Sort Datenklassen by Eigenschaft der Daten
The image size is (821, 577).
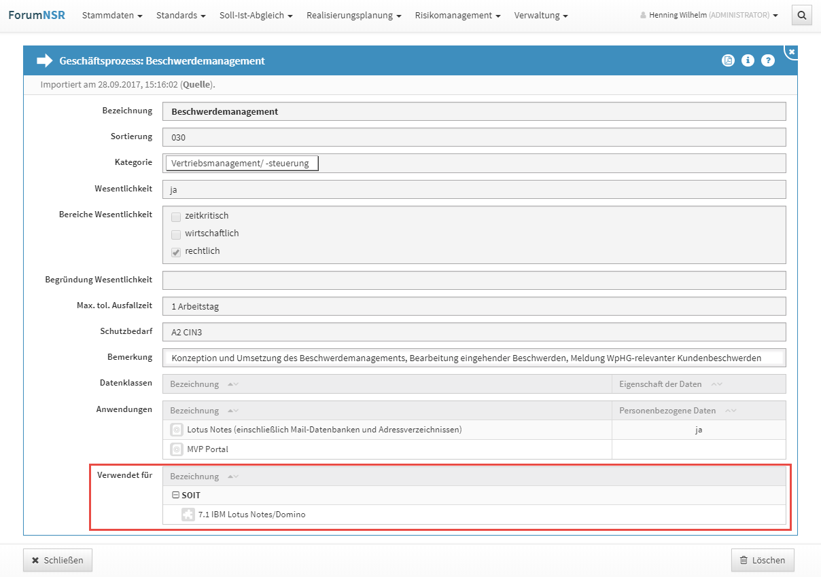[661, 384]
